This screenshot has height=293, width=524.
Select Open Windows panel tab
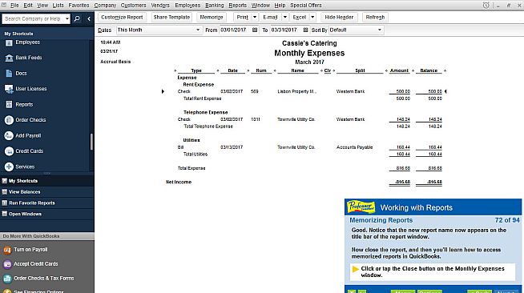pyautogui.click(x=46, y=214)
